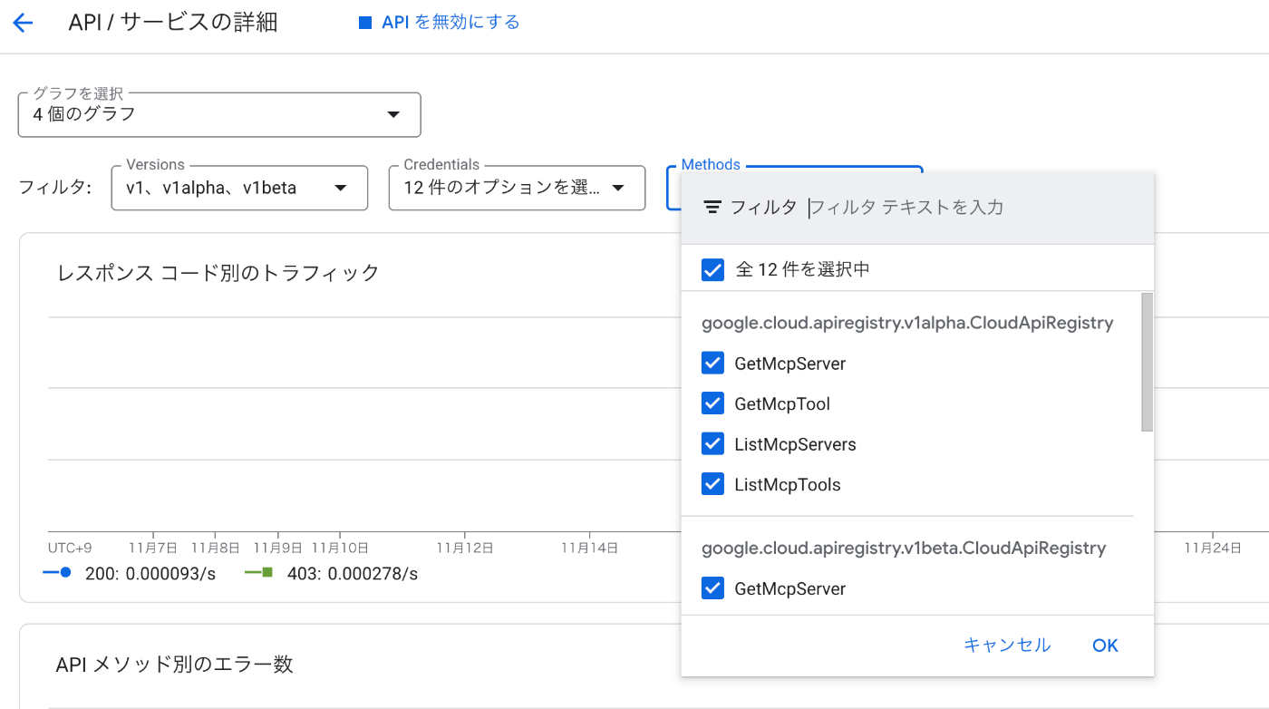Image resolution: width=1269 pixels, height=709 pixels.
Task: Uncheck GetMcpServer under the v1alpha group
Action: (712, 364)
